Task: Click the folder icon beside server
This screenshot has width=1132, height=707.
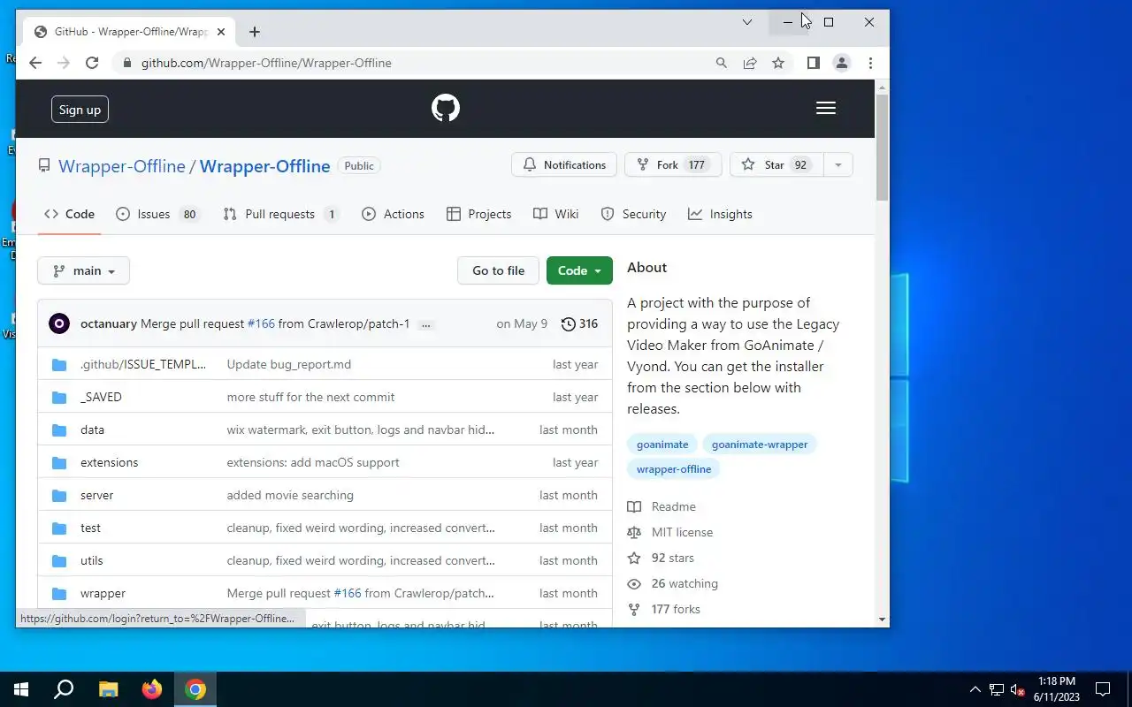Action: tap(59, 495)
